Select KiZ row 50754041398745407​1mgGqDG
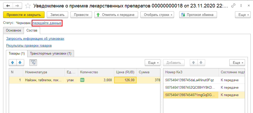The width and height of the screenshot is (253, 113). coord(191,95)
